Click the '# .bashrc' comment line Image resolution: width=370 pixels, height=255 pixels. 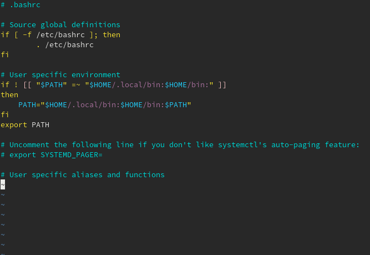pos(21,5)
